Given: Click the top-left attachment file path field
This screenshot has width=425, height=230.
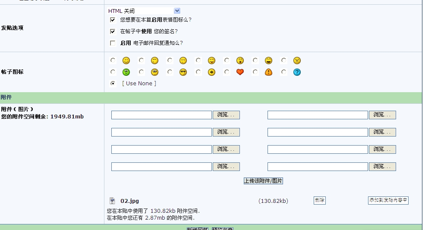Looking at the screenshot, I should pos(161,115).
